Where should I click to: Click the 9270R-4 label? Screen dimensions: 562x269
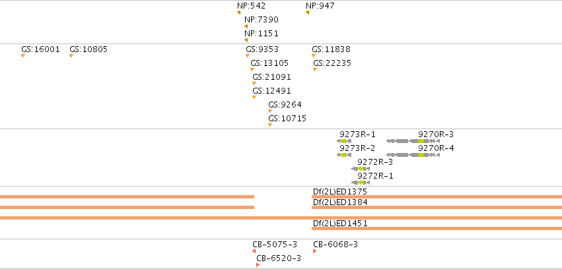[x=436, y=148]
